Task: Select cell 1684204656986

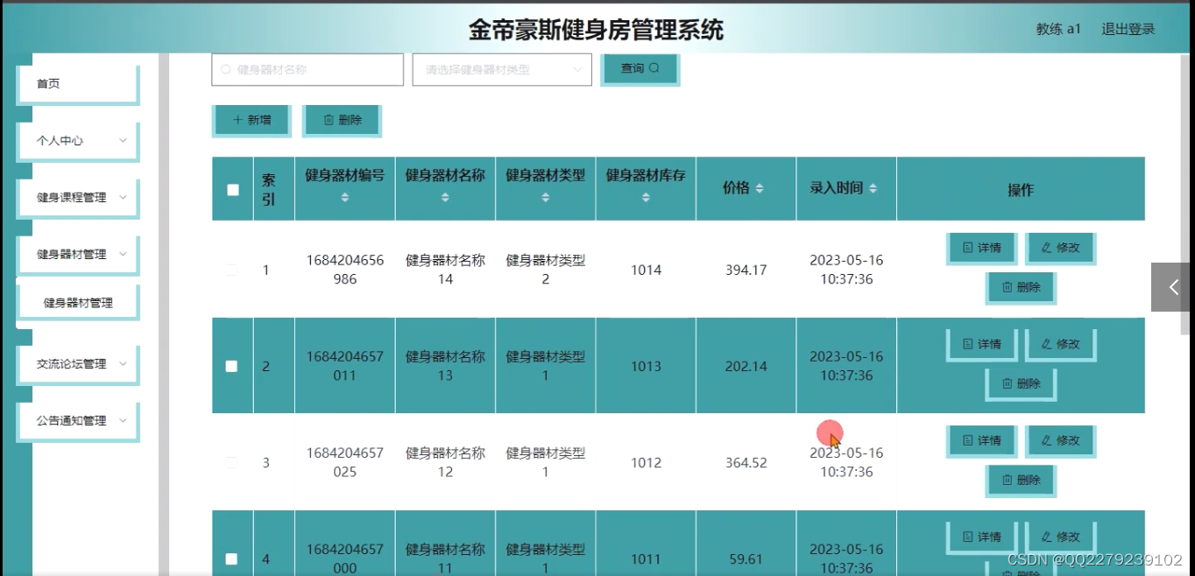Action: [x=344, y=270]
